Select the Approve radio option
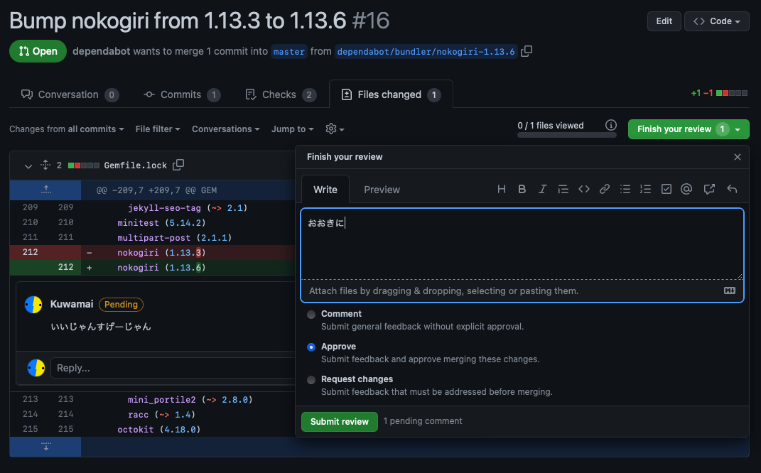This screenshot has width=761, height=473. click(311, 347)
